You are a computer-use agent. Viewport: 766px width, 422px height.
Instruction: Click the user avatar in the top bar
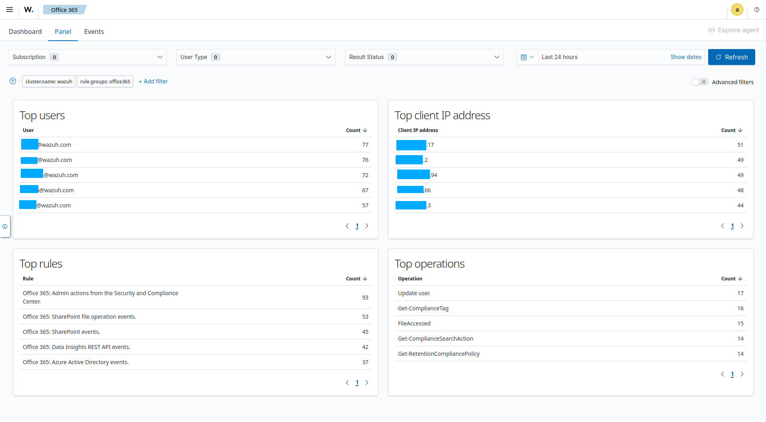click(737, 10)
